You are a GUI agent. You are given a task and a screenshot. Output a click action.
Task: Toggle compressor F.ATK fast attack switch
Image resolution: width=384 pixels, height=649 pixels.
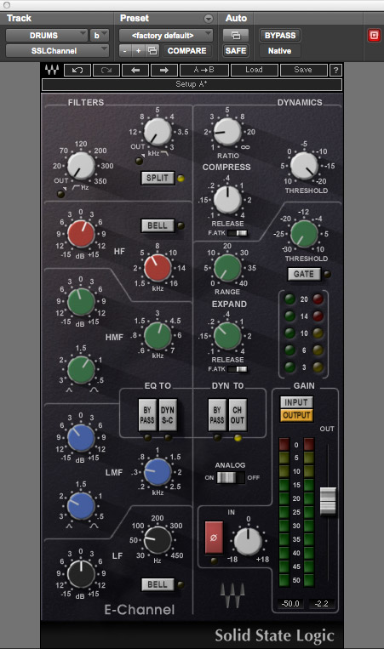238,233
